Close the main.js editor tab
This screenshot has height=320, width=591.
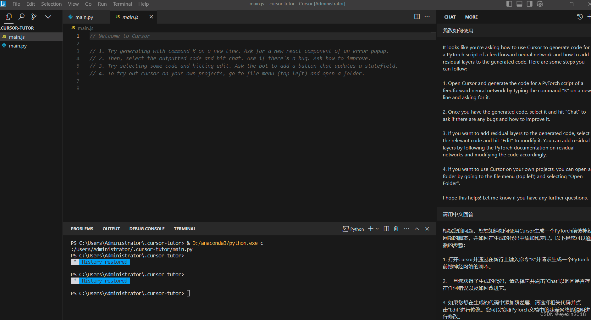(x=151, y=17)
